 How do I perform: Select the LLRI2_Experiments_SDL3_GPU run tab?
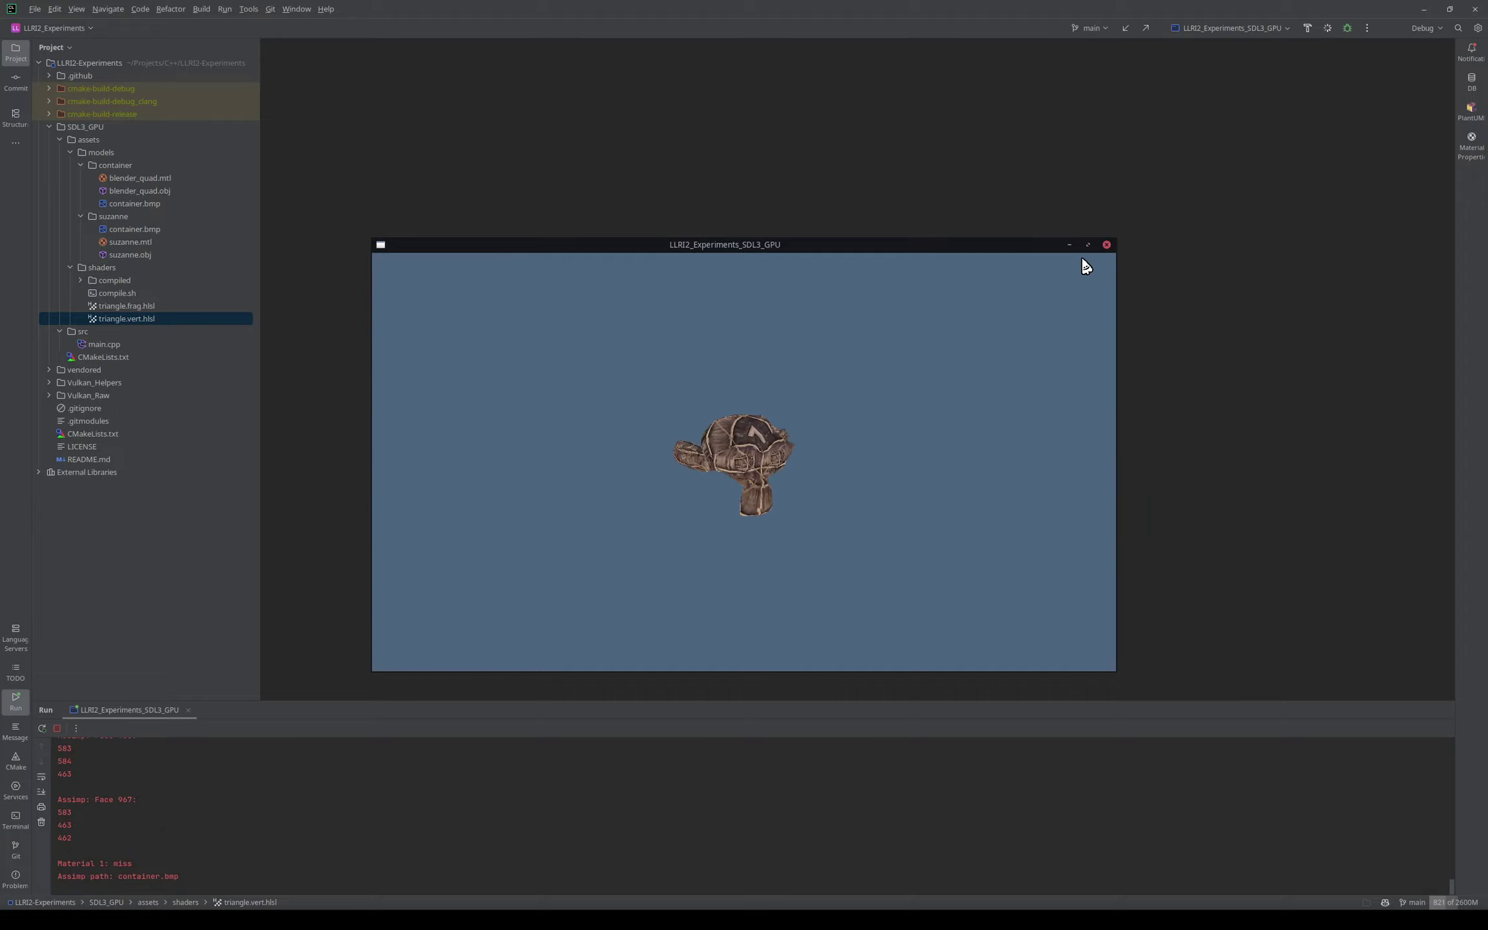click(129, 710)
